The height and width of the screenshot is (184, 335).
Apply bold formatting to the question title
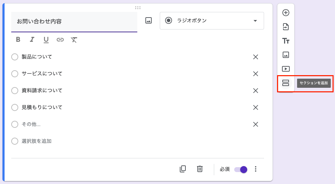tap(18, 40)
